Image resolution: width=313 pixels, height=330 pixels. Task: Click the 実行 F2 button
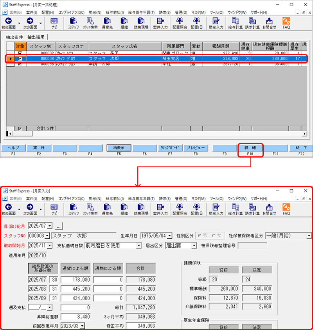(39, 148)
